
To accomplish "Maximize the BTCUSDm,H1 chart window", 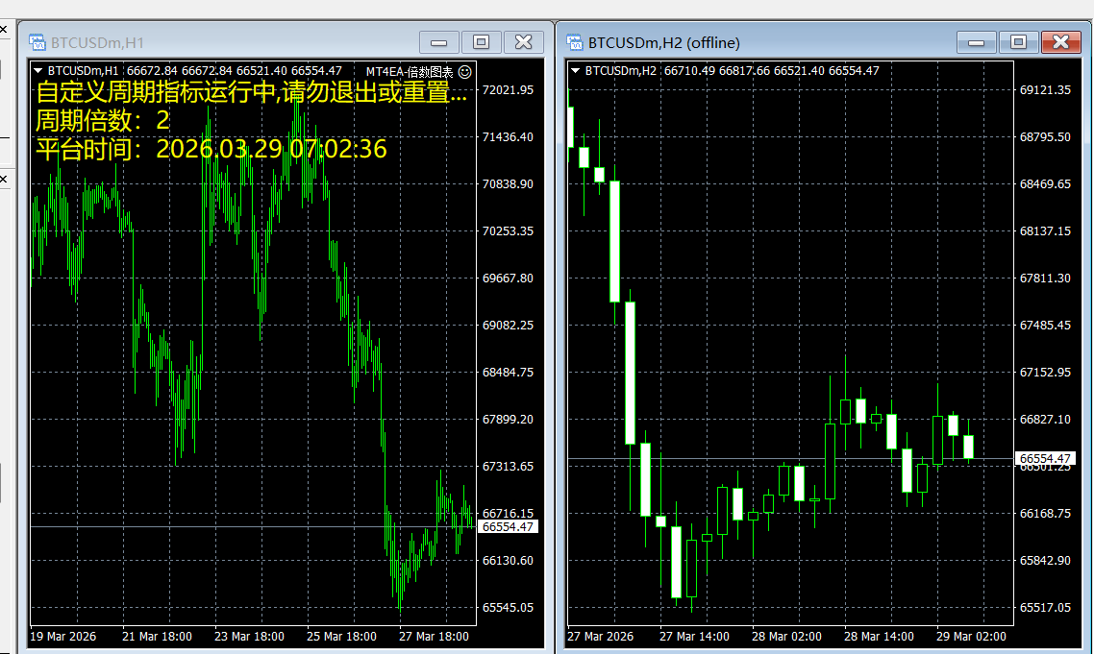I will coord(481,42).
